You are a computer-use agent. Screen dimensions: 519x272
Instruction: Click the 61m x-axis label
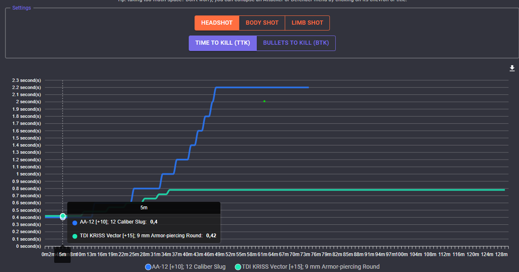point(263,254)
